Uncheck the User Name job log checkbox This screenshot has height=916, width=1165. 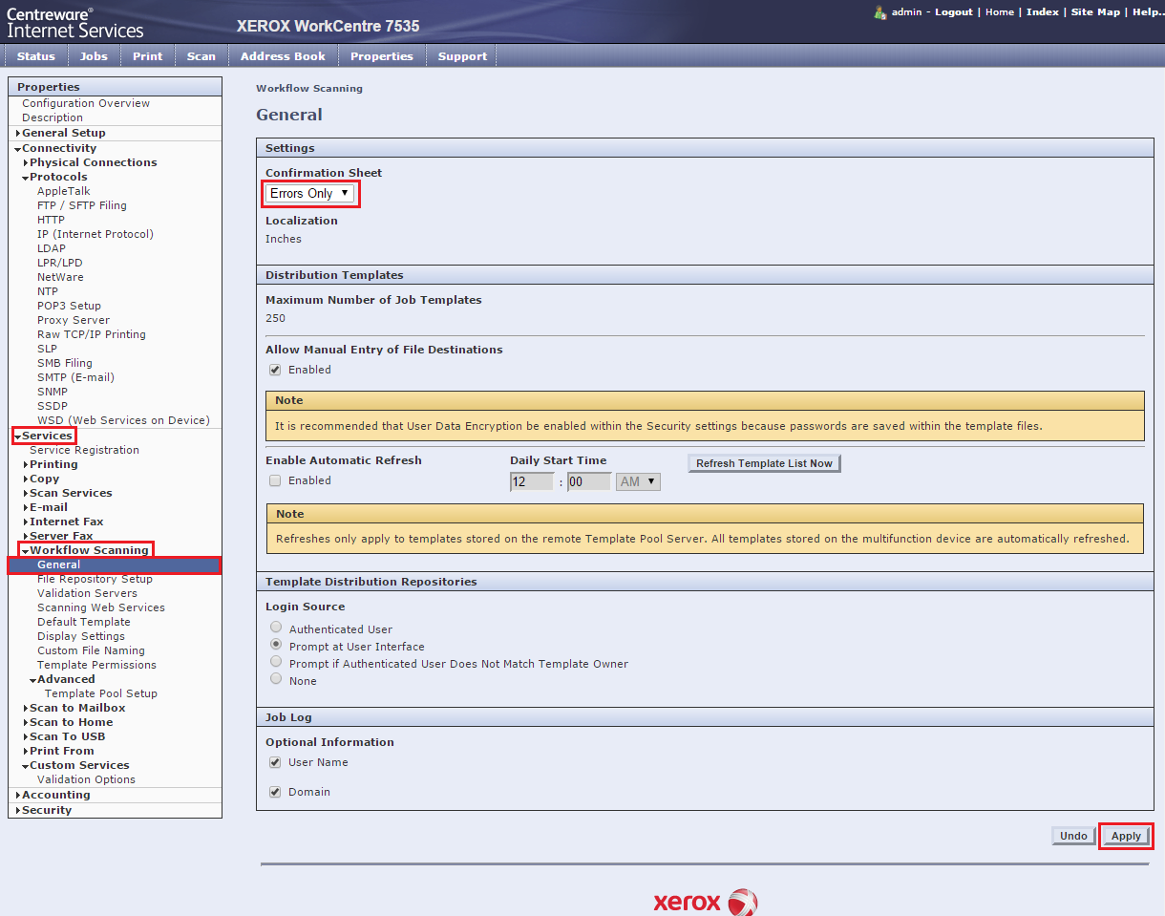[275, 762]
